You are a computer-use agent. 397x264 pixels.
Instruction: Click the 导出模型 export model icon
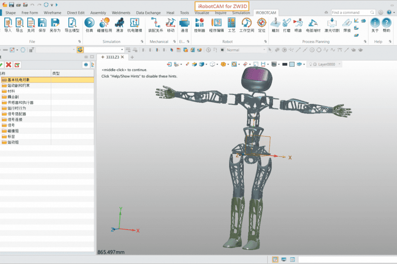pos(72,23)
